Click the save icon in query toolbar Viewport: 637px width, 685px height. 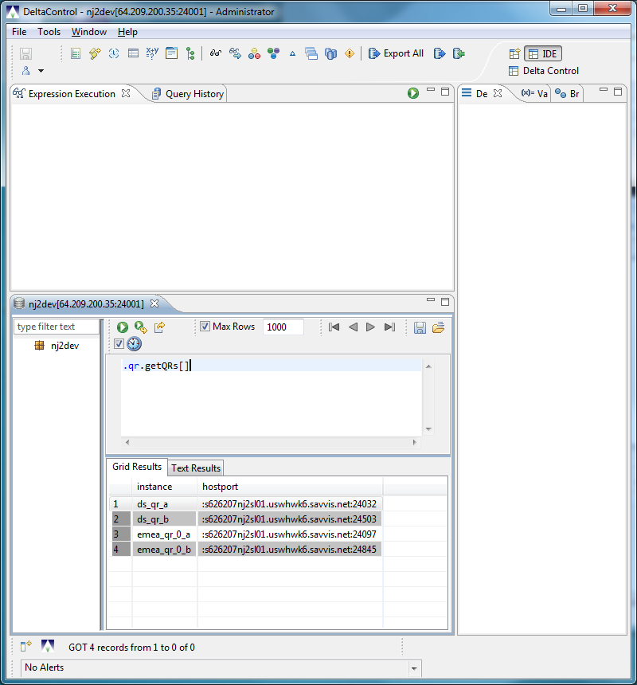click(x=420, y=327)
